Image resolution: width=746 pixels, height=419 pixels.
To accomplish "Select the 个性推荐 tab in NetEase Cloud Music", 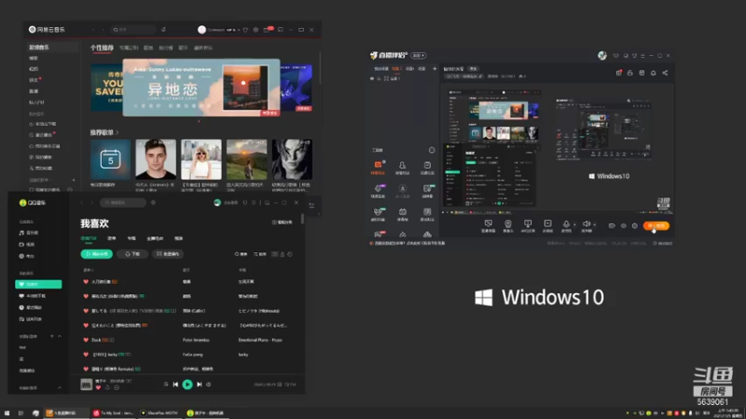I will click(x=102, y=48).
